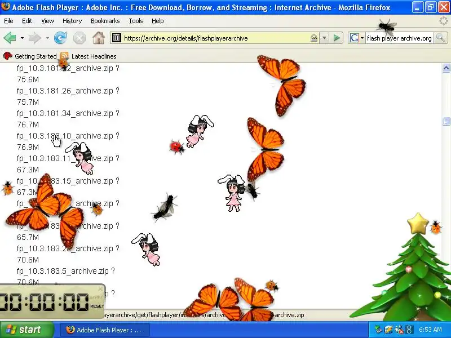
Task: Go back using the green Back arrow
Action: [10, 38]
